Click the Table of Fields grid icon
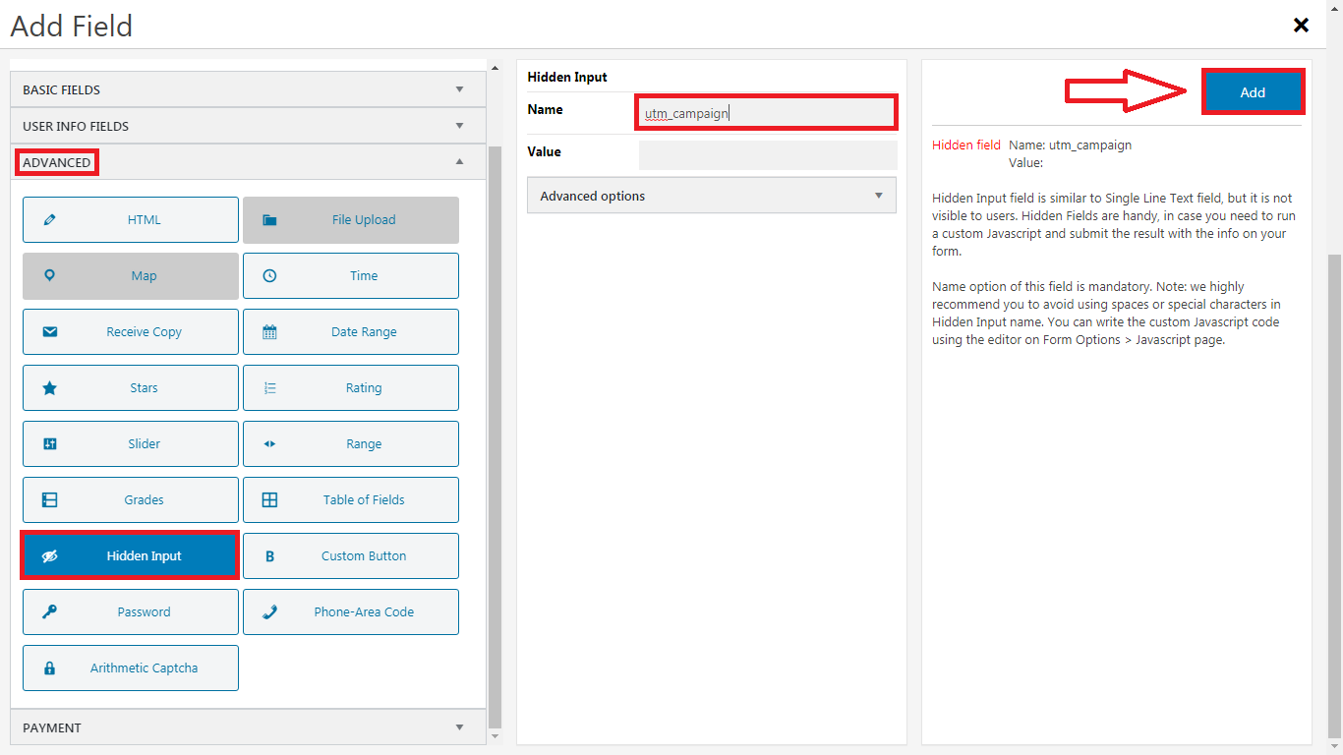This screenshot has width=1343, height=755. (x=270, y=500)
